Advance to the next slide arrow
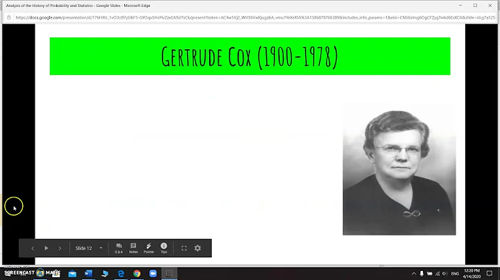 [x=60, y=248]
